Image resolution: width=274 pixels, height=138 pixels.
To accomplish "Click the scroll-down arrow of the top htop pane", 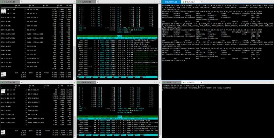I will [x=160, y=79].
